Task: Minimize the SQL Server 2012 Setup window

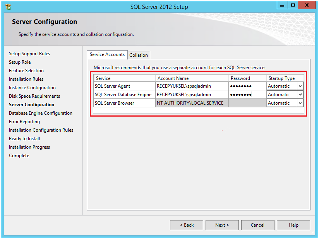Action: (282, 5)
